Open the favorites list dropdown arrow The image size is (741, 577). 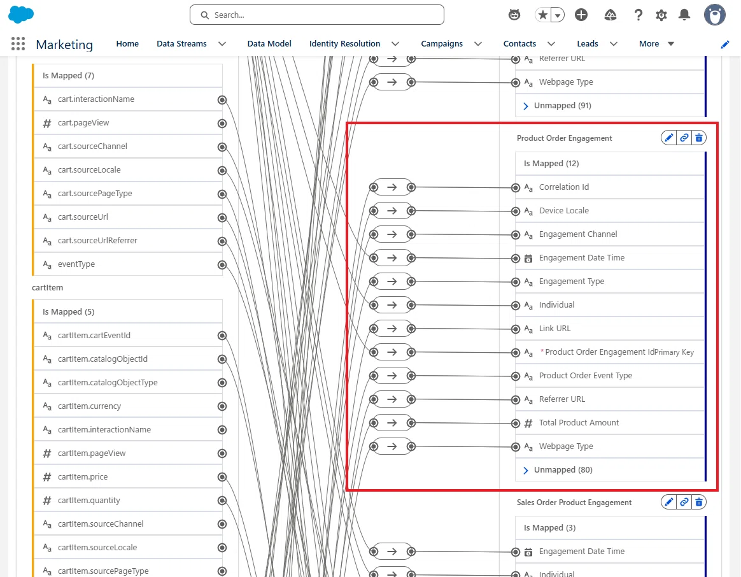558,15
